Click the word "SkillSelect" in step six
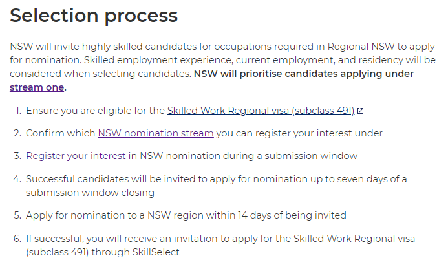 pos(156,252)
